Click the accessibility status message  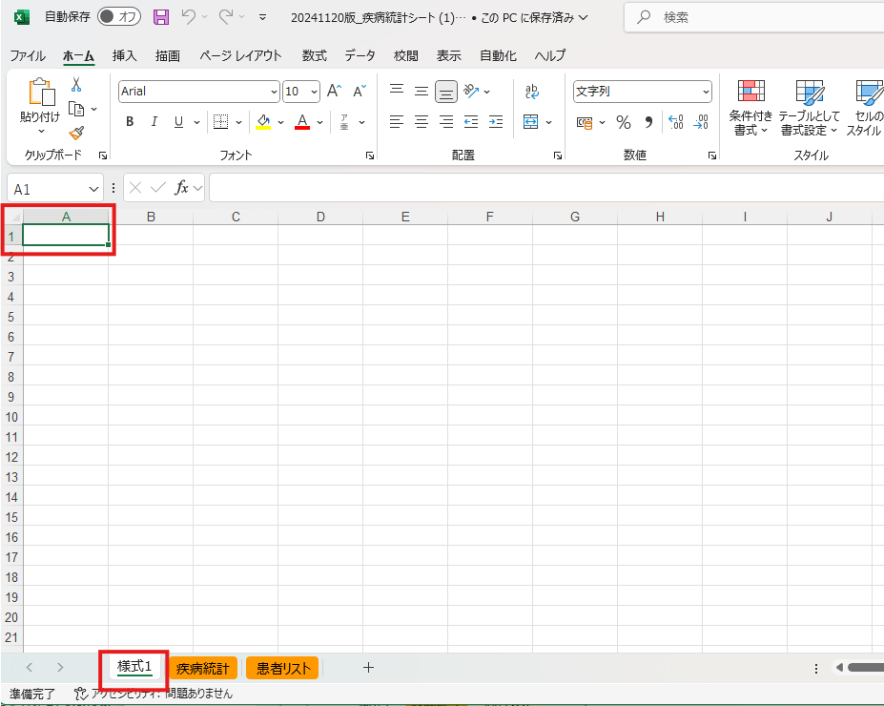[154, 694]
